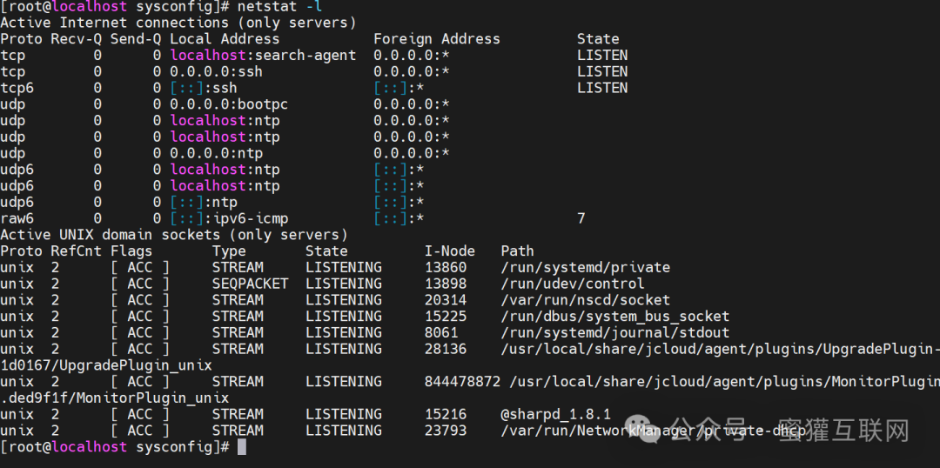Viewport: 940px width, 468px height.
Task: Select path '/run/dbus/system_bus_socket'
Action: 615,317
